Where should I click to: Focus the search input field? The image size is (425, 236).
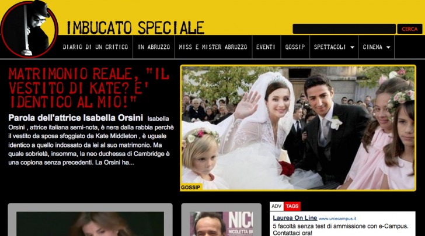[344, 29]
